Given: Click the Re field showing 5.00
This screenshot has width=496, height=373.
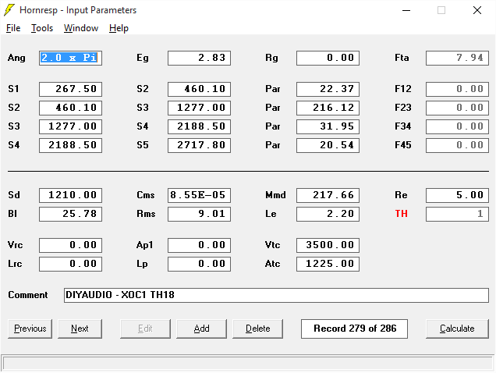Looking at the screenshot, I should click(x=457, y=195).
